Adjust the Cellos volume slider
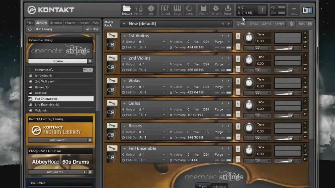This screenshot has width=335, height=188. click(287, 116)
